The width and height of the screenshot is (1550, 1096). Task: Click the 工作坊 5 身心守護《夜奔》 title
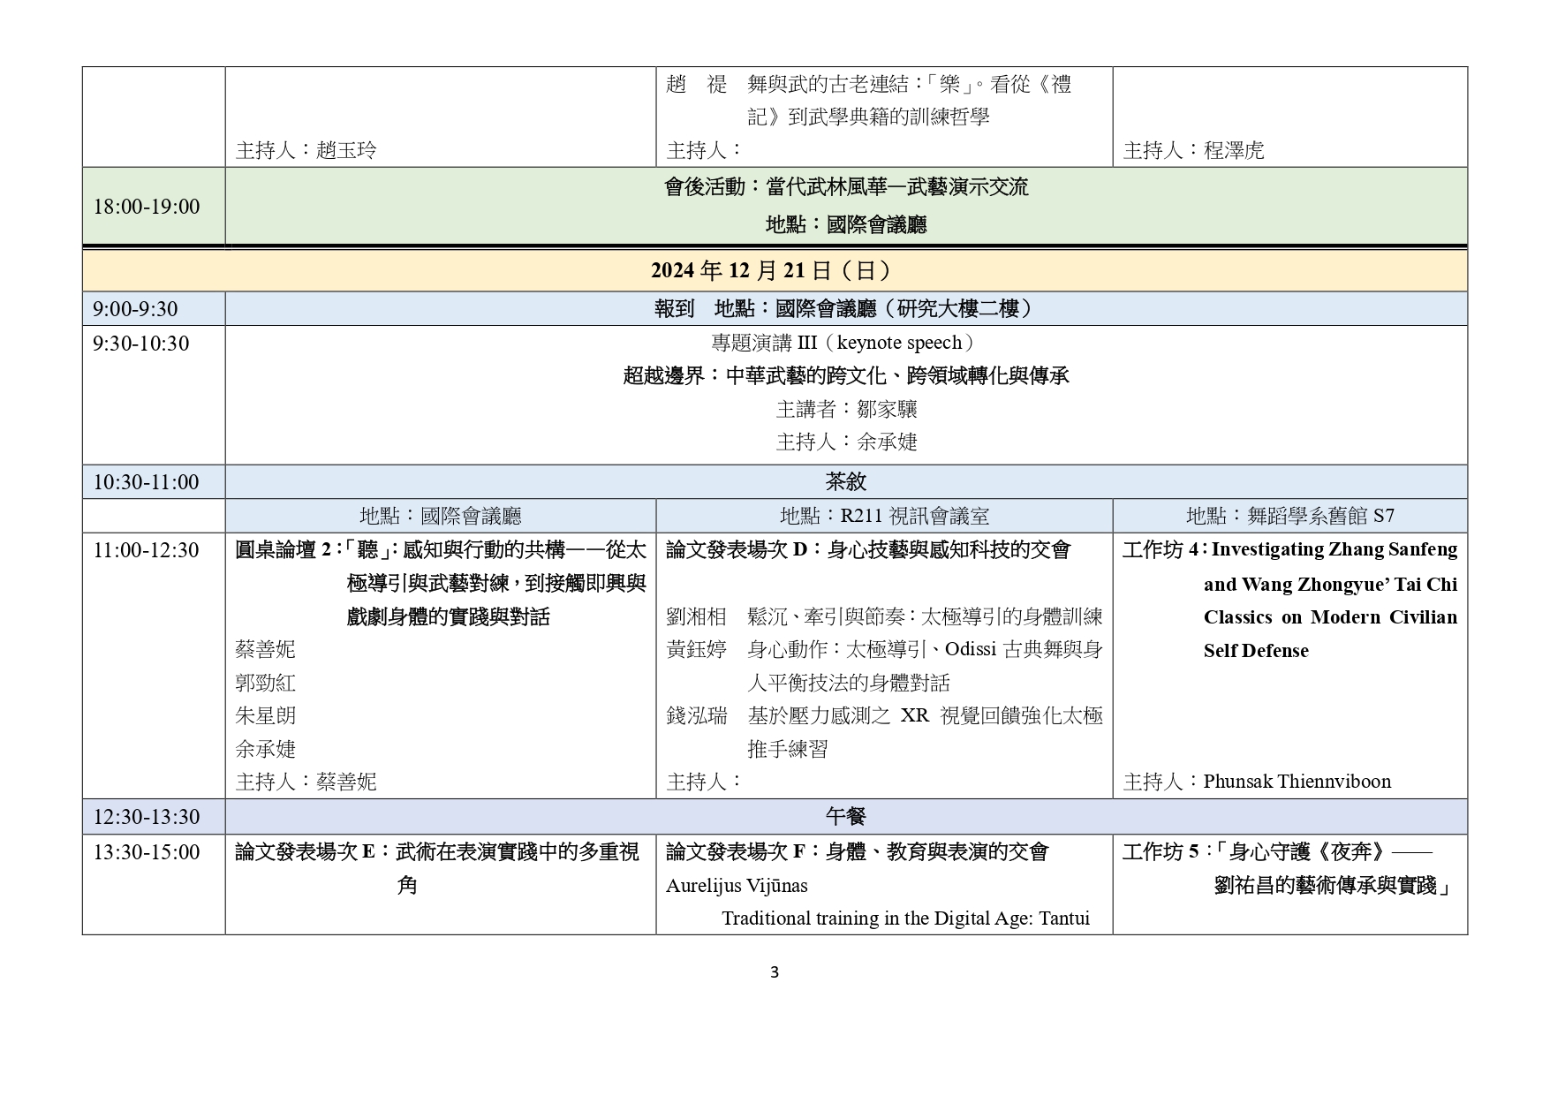tap(1289, 868)
